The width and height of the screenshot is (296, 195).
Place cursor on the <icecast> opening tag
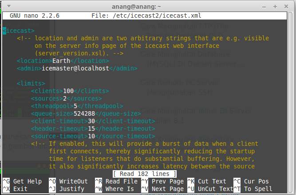click(19, 31)
